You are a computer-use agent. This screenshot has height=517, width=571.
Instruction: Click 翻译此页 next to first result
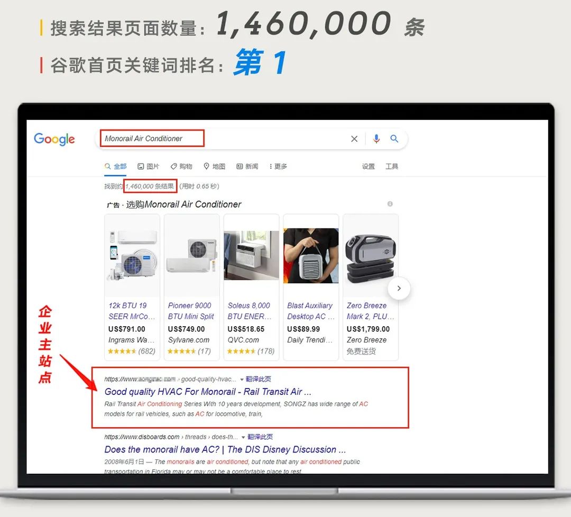(x=259, y=380)
